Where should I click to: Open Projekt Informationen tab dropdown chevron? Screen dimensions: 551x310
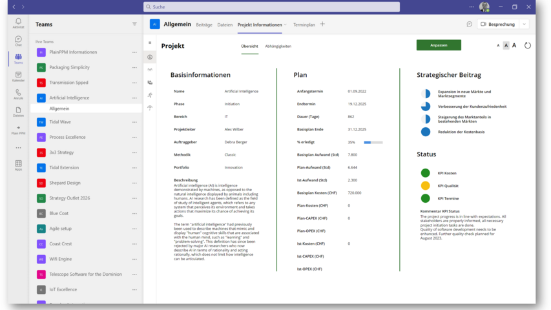286,25
